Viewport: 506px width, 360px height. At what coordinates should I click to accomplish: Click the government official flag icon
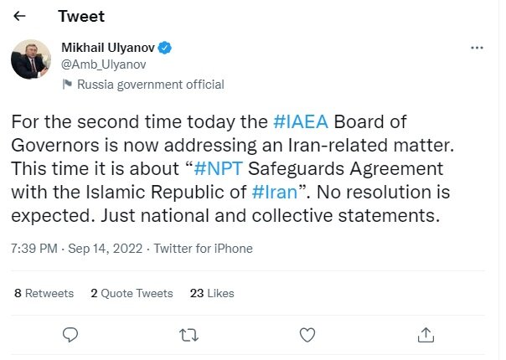click(67, 85)
